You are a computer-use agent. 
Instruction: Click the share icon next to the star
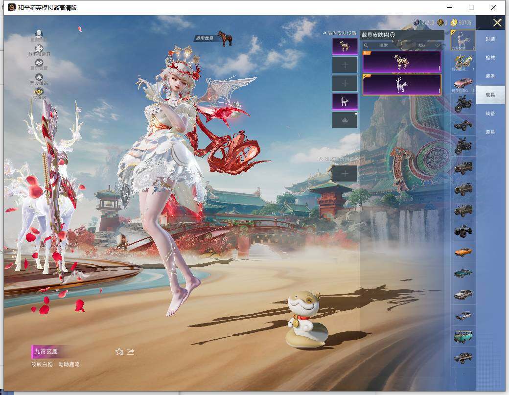coord(131,351)
